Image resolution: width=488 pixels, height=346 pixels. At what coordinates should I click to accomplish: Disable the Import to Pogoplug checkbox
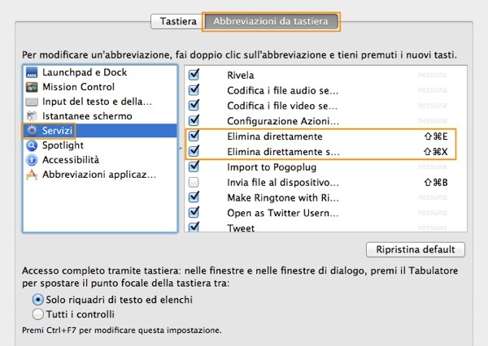click(194, 167)
